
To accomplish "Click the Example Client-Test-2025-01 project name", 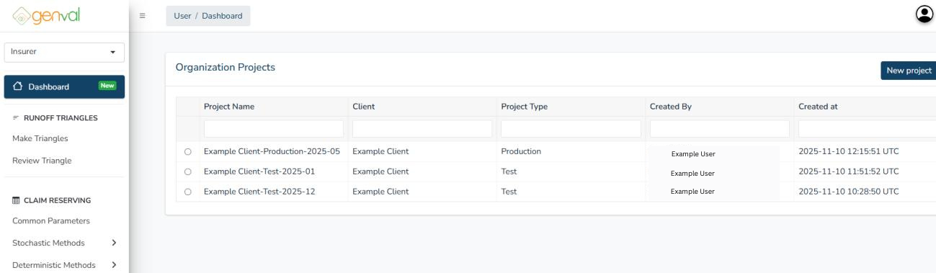I will [x=259, y=171].
